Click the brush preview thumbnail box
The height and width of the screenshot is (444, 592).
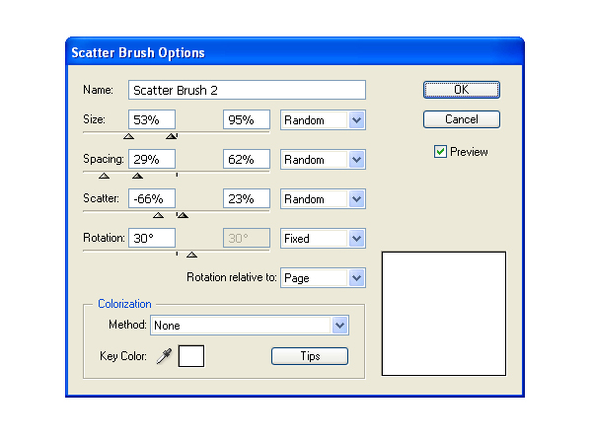pos(444,314)
